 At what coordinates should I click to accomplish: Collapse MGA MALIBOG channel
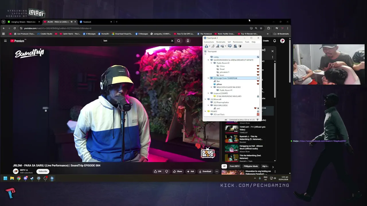208,105
